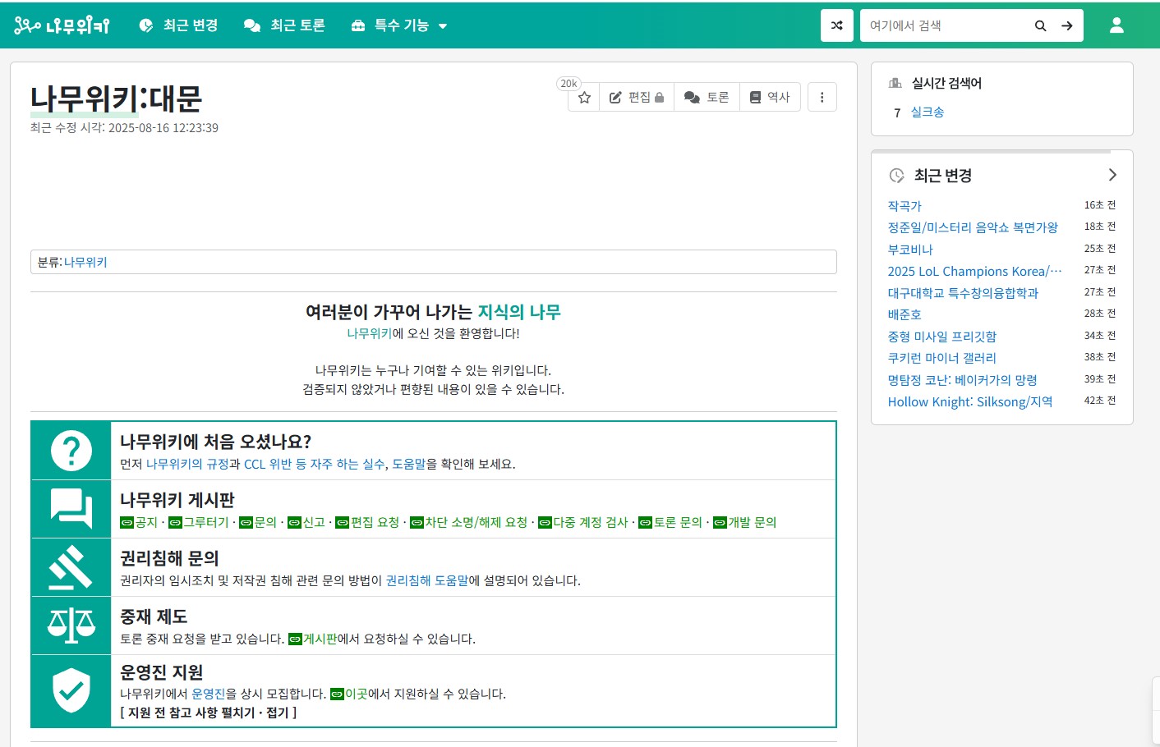The height and width of the screenshot is (747, 1160).
Task: Open recent change 배준호
Action: (x=905, y=314)
